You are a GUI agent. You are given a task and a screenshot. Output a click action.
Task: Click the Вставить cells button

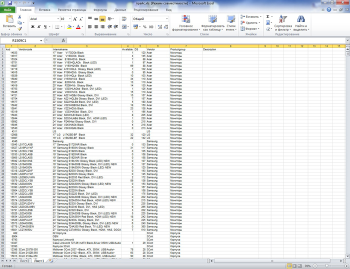click(251, 16)
